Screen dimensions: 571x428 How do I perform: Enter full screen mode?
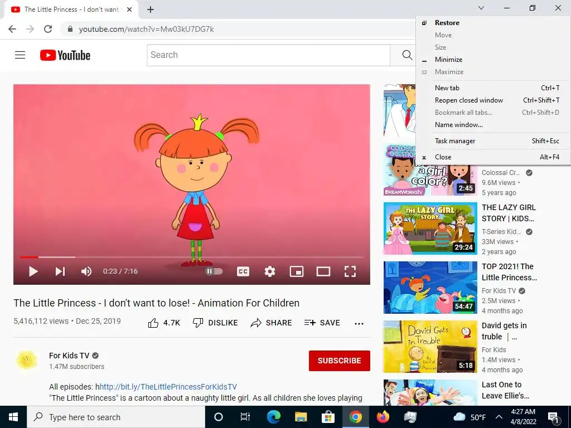coord(350,271)
